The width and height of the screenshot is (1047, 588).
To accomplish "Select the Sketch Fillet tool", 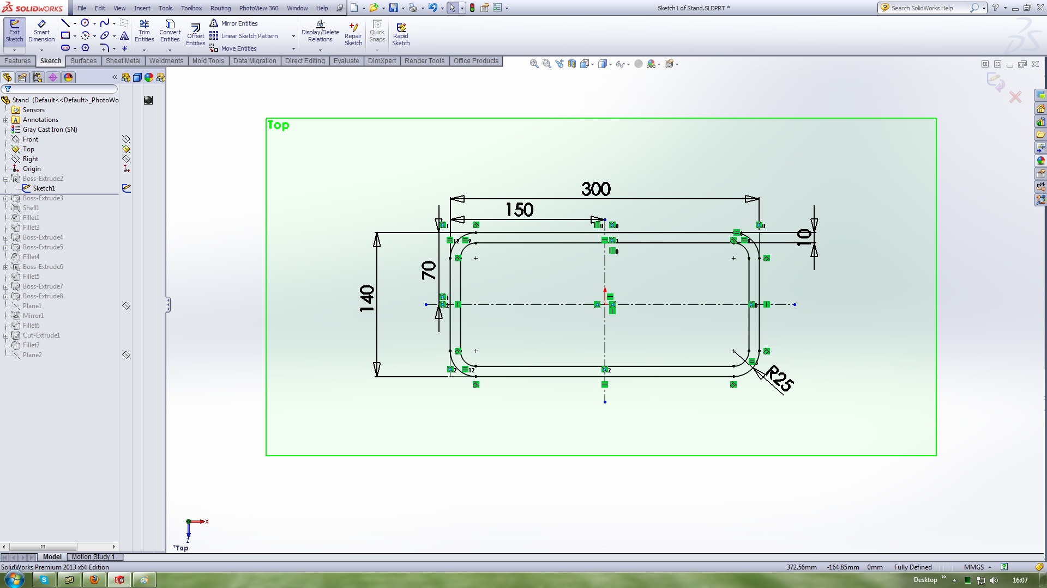I will pyautogui.click(x=105, y=48).
